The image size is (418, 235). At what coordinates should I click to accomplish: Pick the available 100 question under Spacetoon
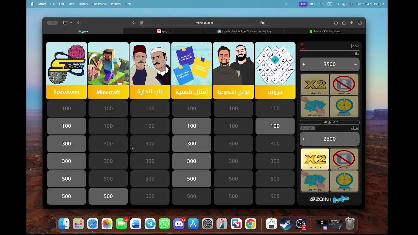[x=67, y=126]
